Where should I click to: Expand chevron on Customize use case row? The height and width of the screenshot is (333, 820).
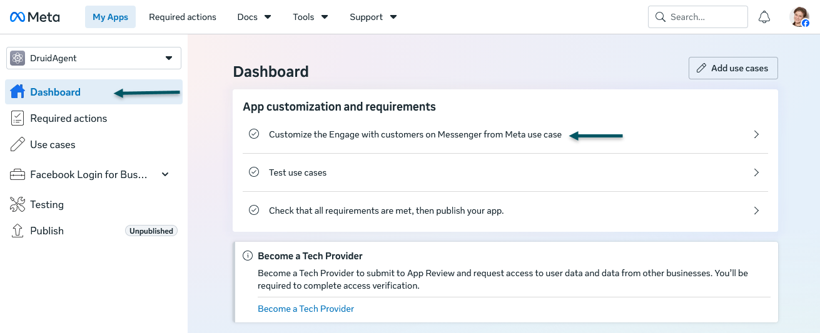point(756,134)
